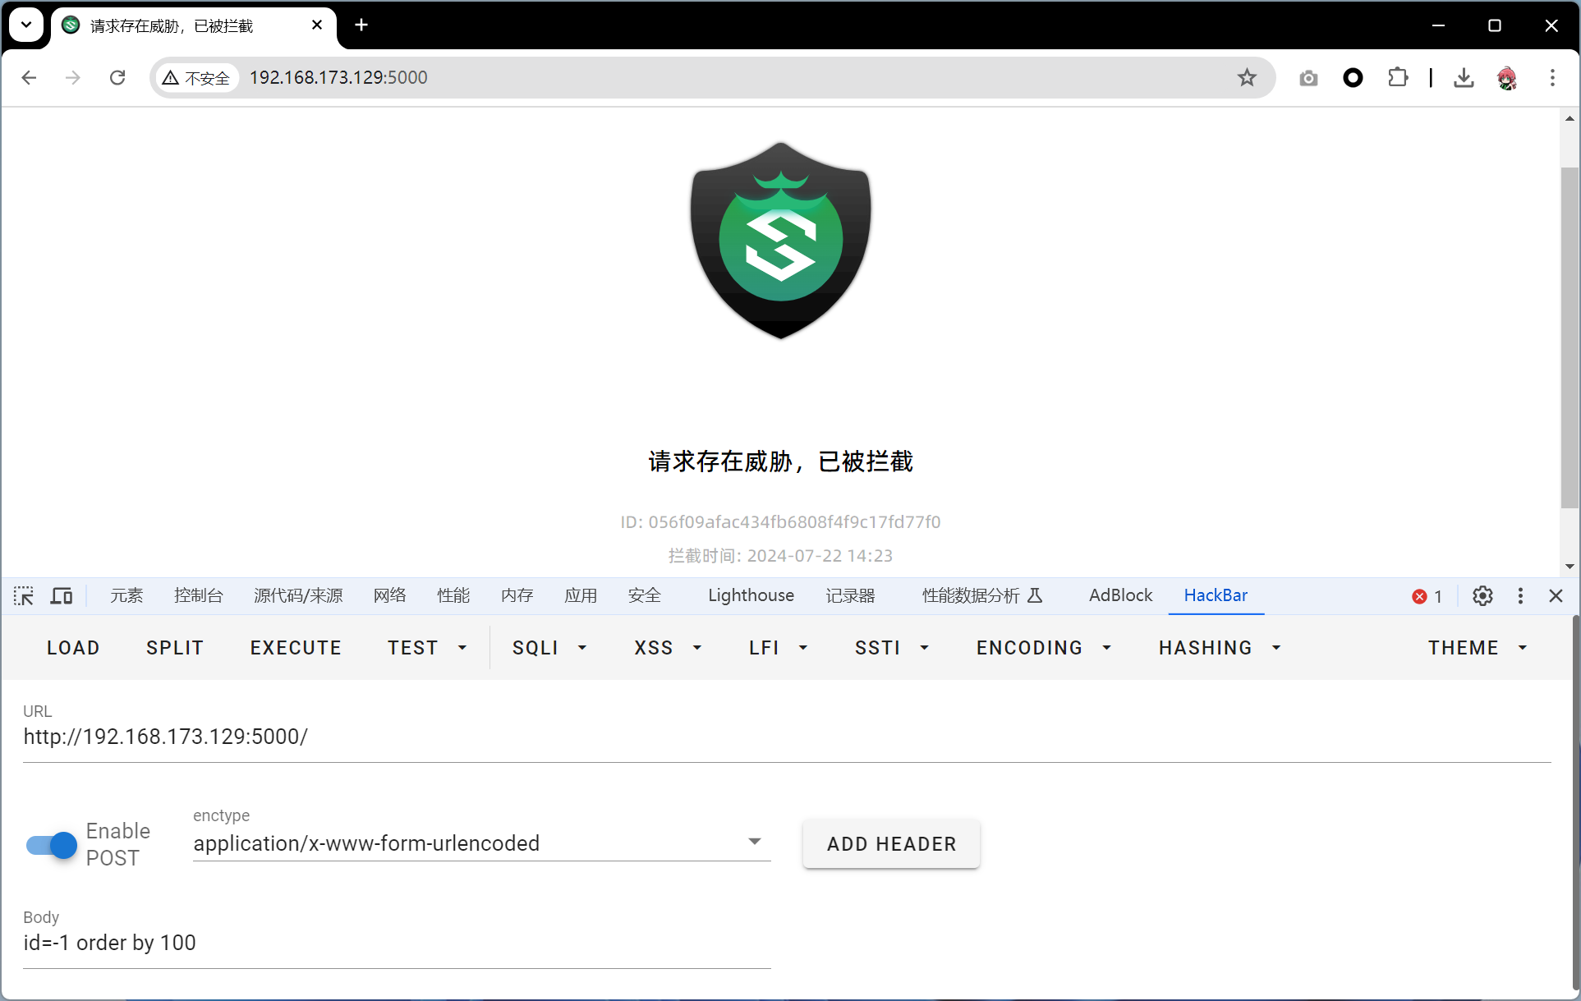Click the page's vertical scrollbar thumb
This screenshot has height=1001, width=1581.
point(1569,337)
